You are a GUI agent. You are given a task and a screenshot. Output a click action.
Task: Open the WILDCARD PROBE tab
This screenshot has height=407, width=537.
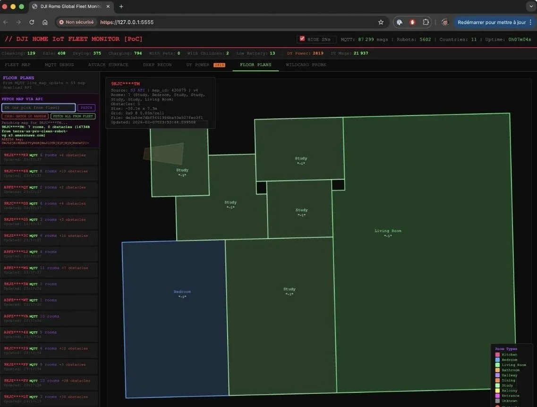(x=306, y=65)
